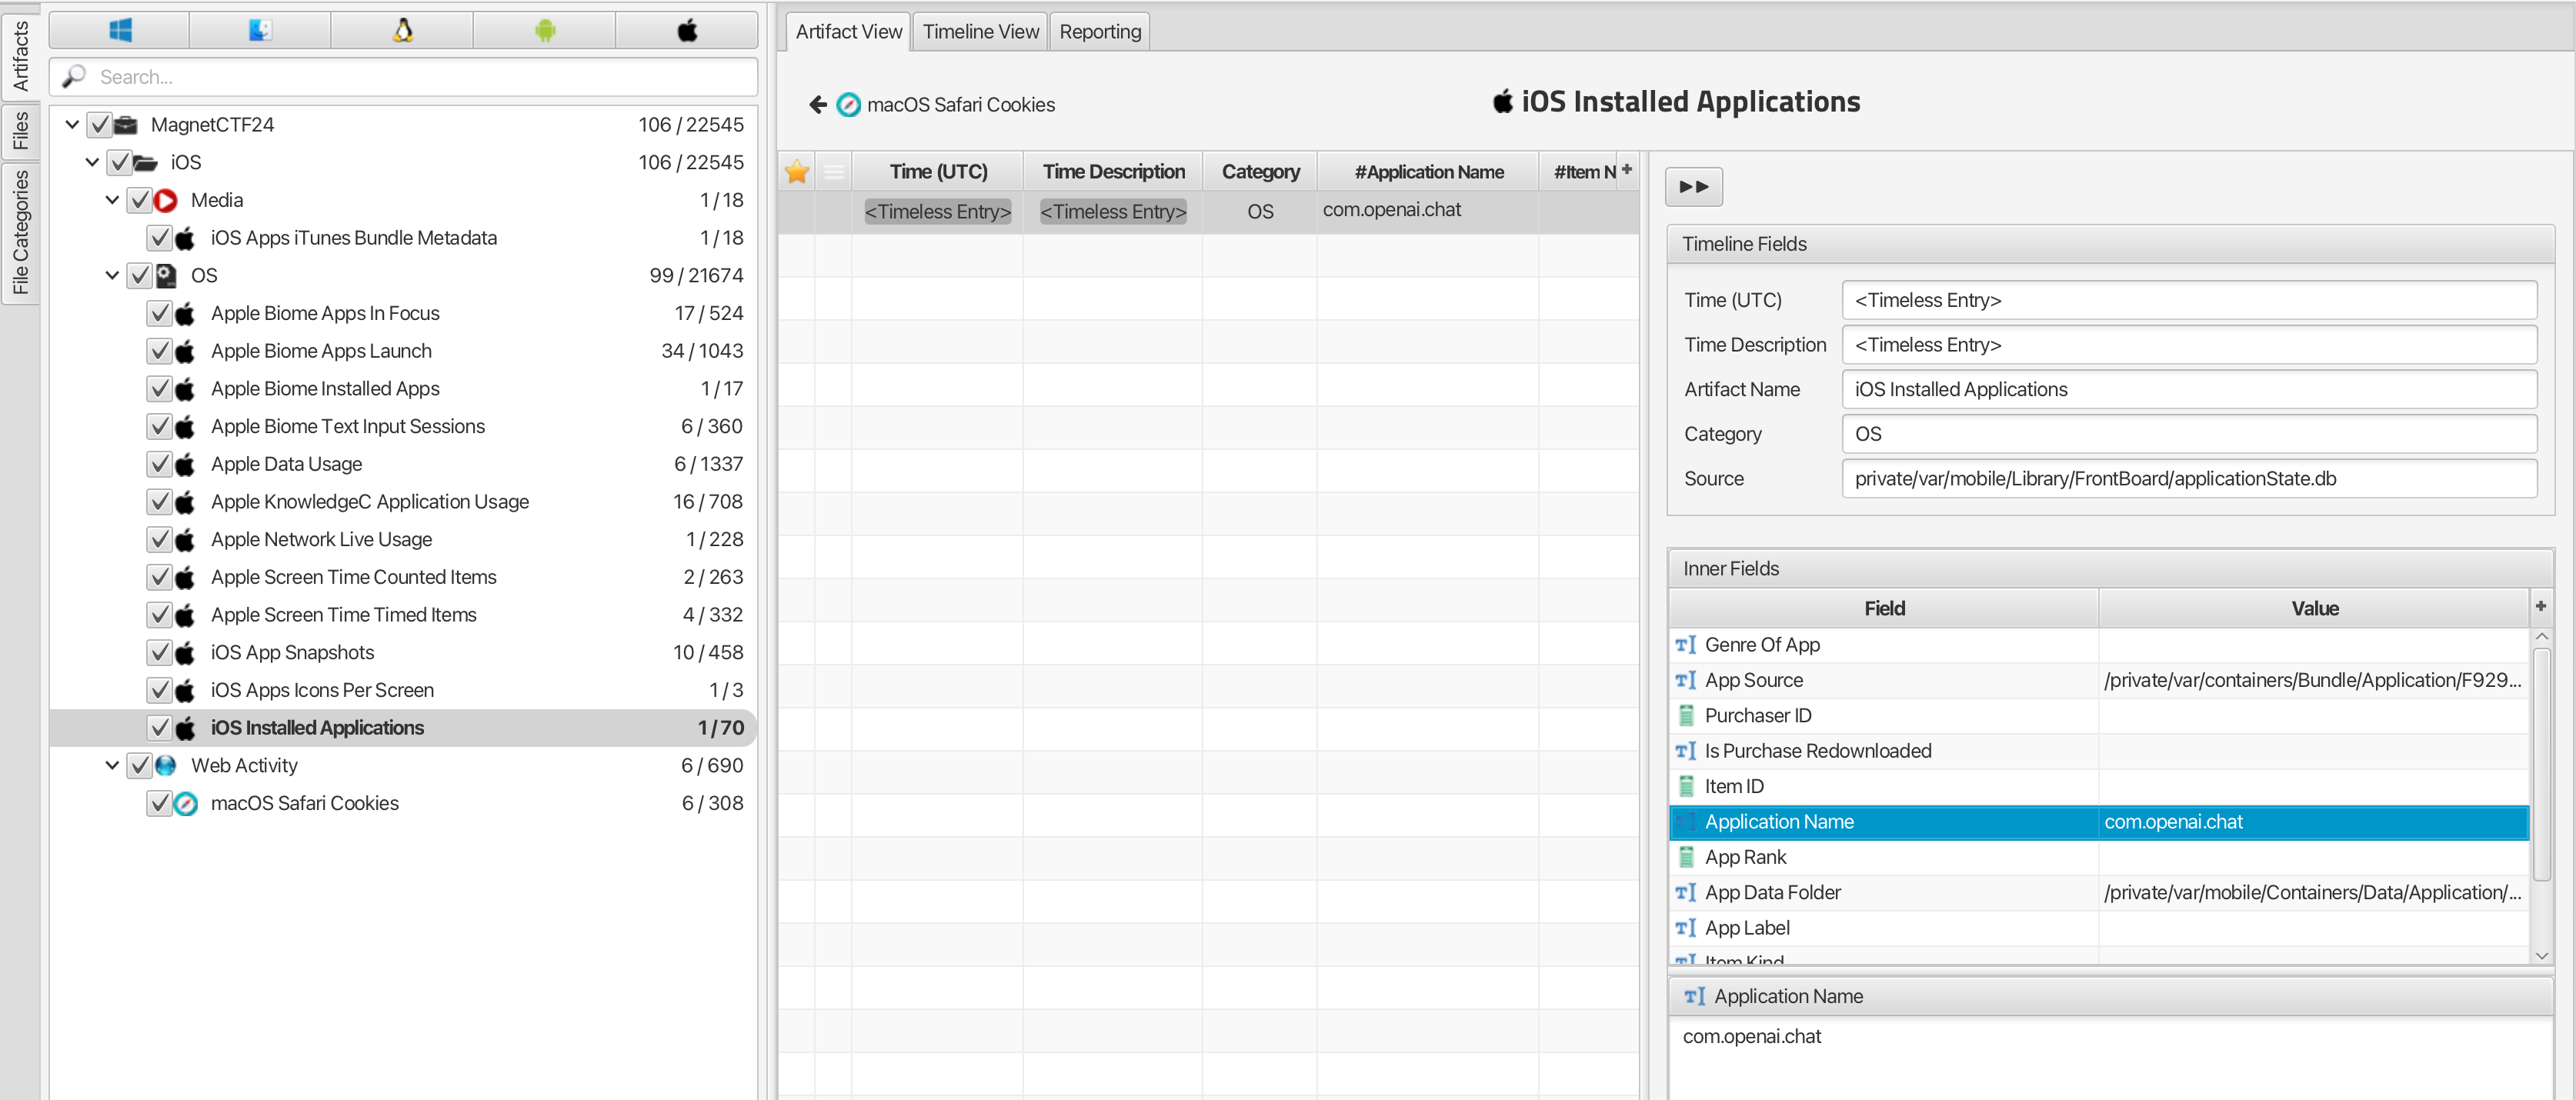
Task: Open the Artifacts side tab
Action: coord(20,56)
